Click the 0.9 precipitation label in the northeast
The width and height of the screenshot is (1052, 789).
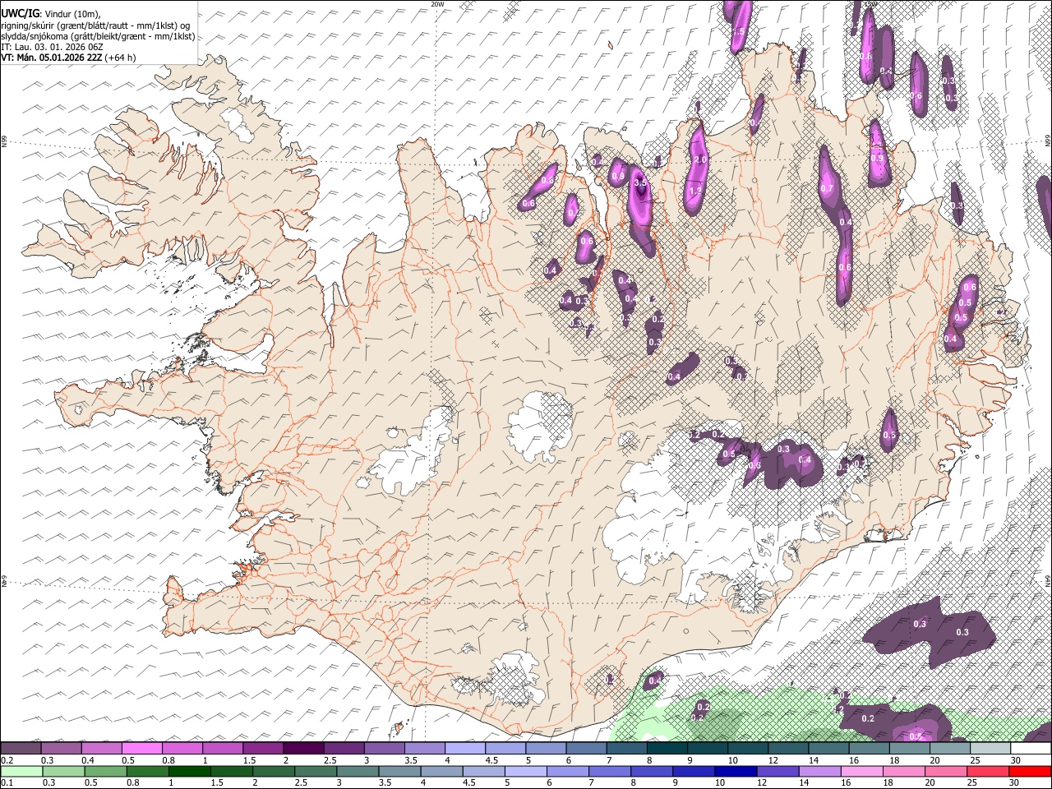click(x=877, y=159)
